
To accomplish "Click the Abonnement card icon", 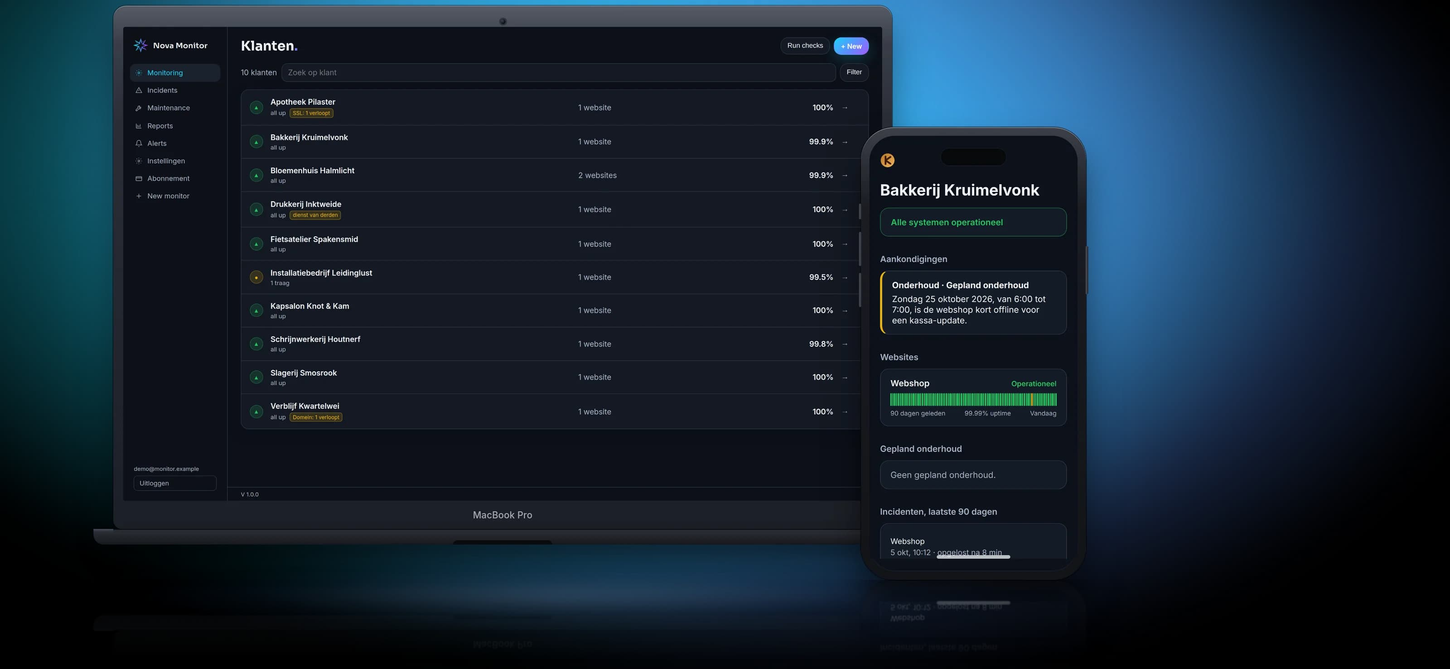I will pyautogui.click(x=139, y=178).
